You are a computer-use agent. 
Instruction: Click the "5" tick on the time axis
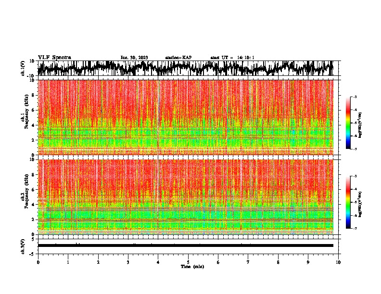tap(188, 262)
